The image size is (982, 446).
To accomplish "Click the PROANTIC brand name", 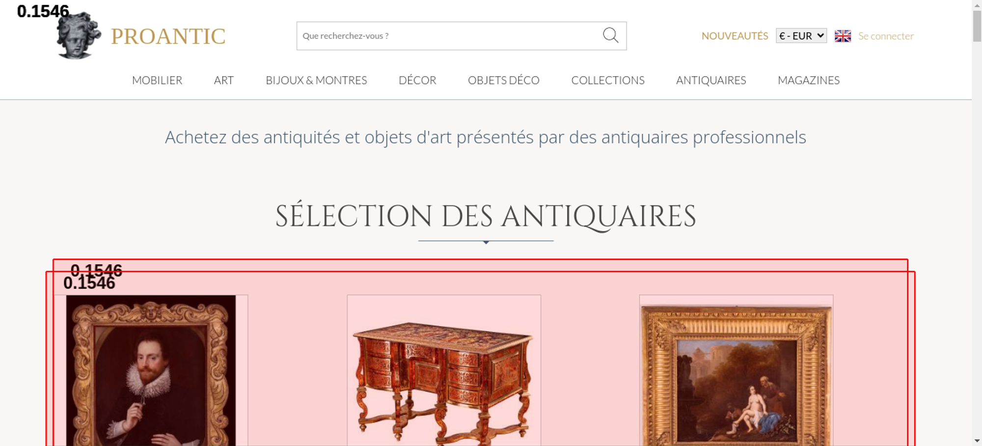I will (x=168, y=36).
